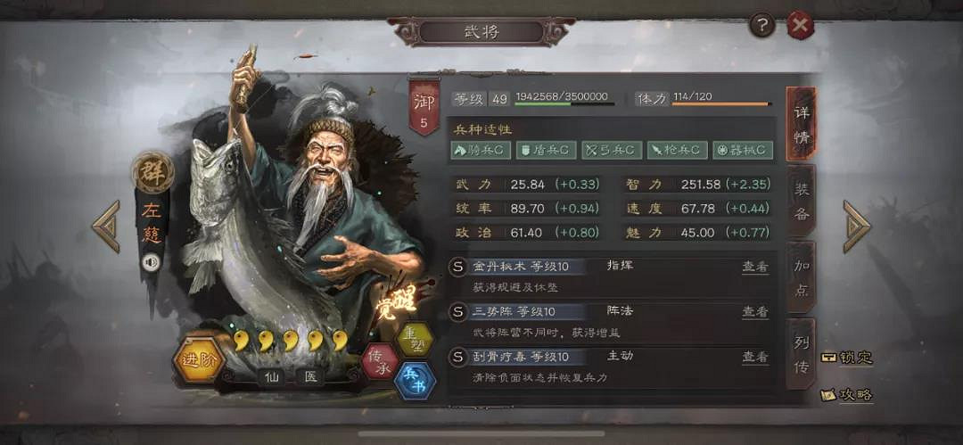Screen dimensions: 963x445
Task: Open the red 传承 hexagon icon
Action: (x=379, y=361)
